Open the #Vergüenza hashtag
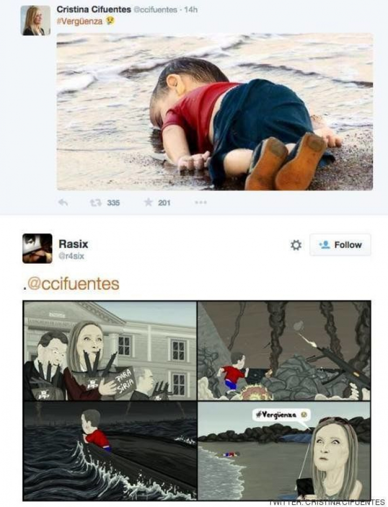 click(80, 22)
